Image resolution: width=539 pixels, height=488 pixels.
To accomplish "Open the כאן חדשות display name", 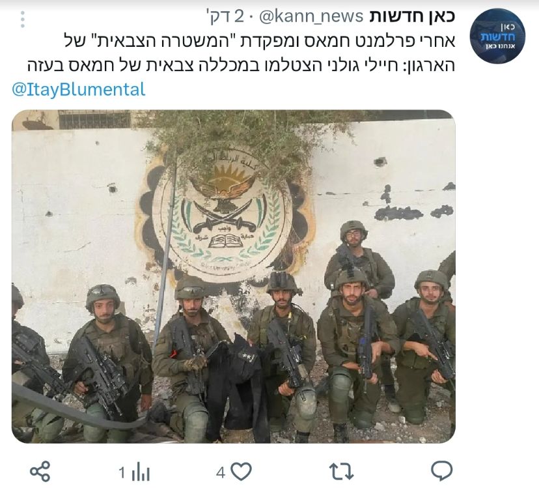I will click(x=412, y=16).
